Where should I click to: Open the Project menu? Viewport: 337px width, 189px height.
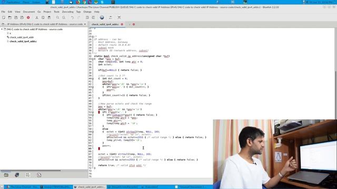[47, 12]
